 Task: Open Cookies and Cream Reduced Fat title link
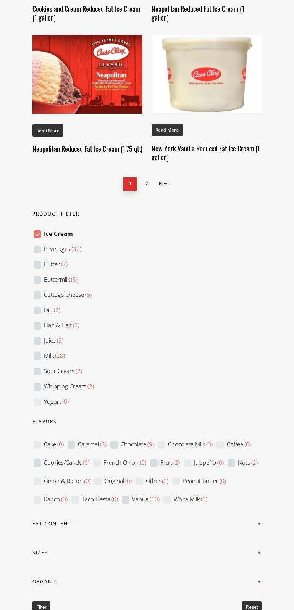pyautogui.click(x=86, y=13)
